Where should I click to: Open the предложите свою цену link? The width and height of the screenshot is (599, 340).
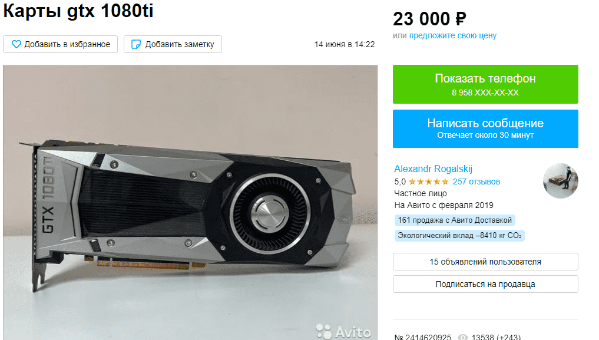[x=453, y=35]
